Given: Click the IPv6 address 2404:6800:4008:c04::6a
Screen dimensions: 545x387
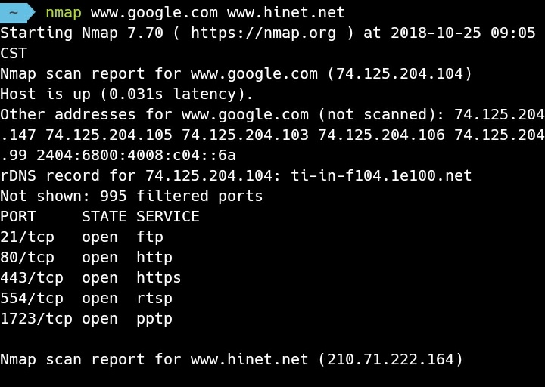Looking at the screenshot, I should 136,156.
